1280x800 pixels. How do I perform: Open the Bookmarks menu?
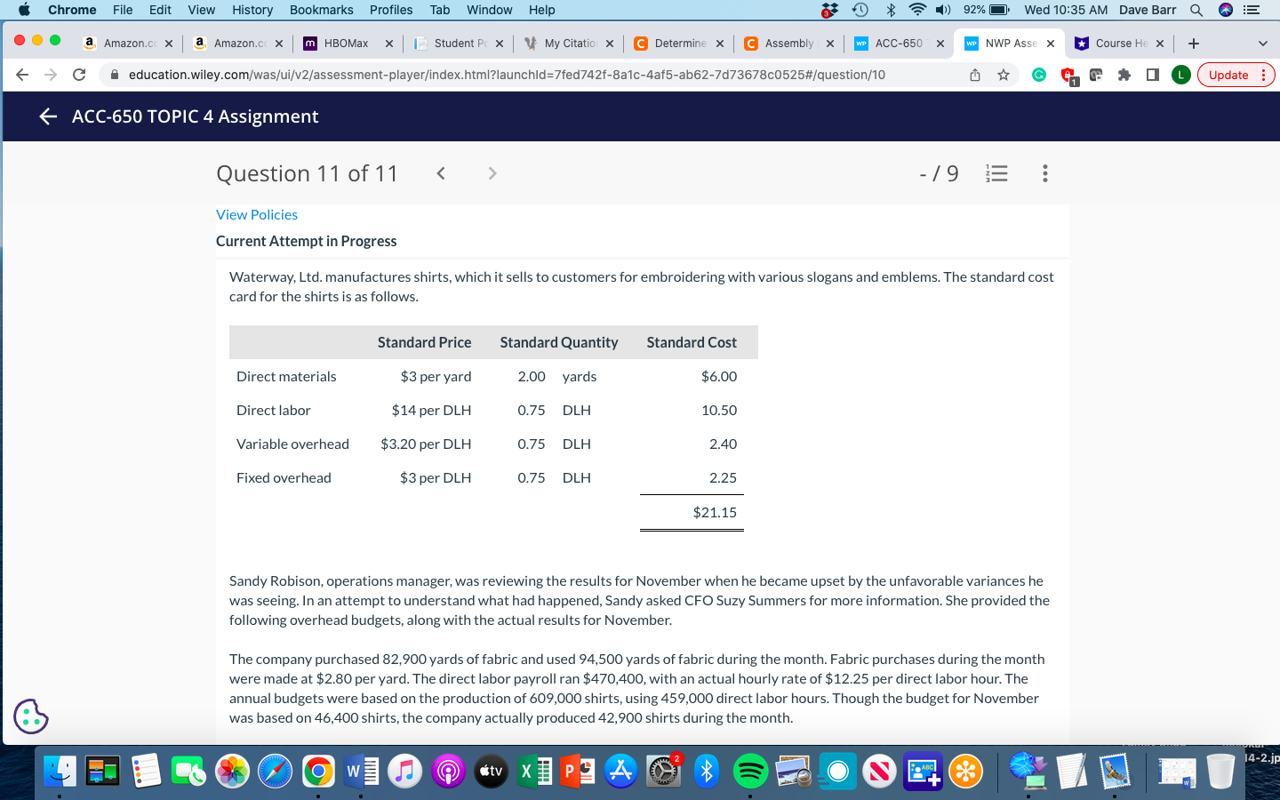(321, 10)
